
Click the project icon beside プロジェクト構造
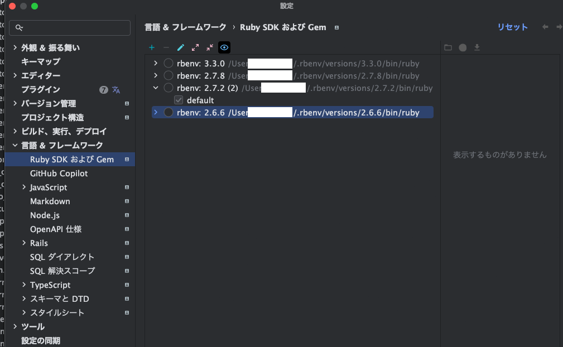[x=127, y=117]
